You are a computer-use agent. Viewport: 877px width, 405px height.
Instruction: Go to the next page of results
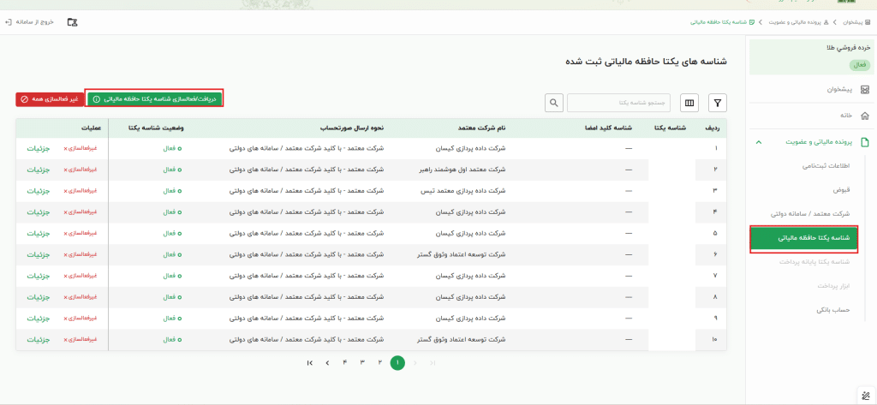pos(327,363)
